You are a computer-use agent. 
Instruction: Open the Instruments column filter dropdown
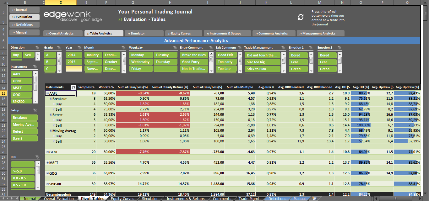(x=73, y=87)
